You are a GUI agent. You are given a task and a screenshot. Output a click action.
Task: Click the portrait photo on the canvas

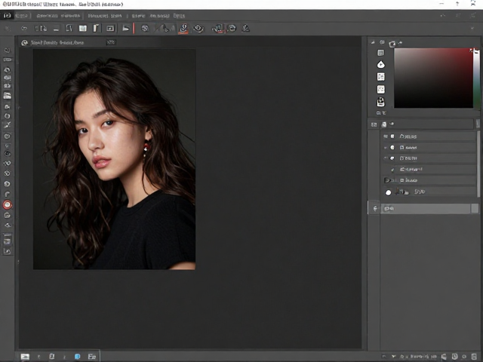click(x=114, y=159)
